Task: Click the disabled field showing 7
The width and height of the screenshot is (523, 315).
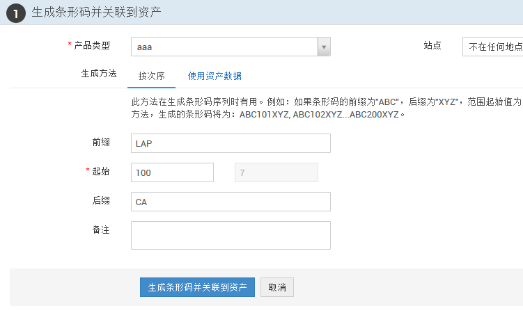Action: coord(276,172)
